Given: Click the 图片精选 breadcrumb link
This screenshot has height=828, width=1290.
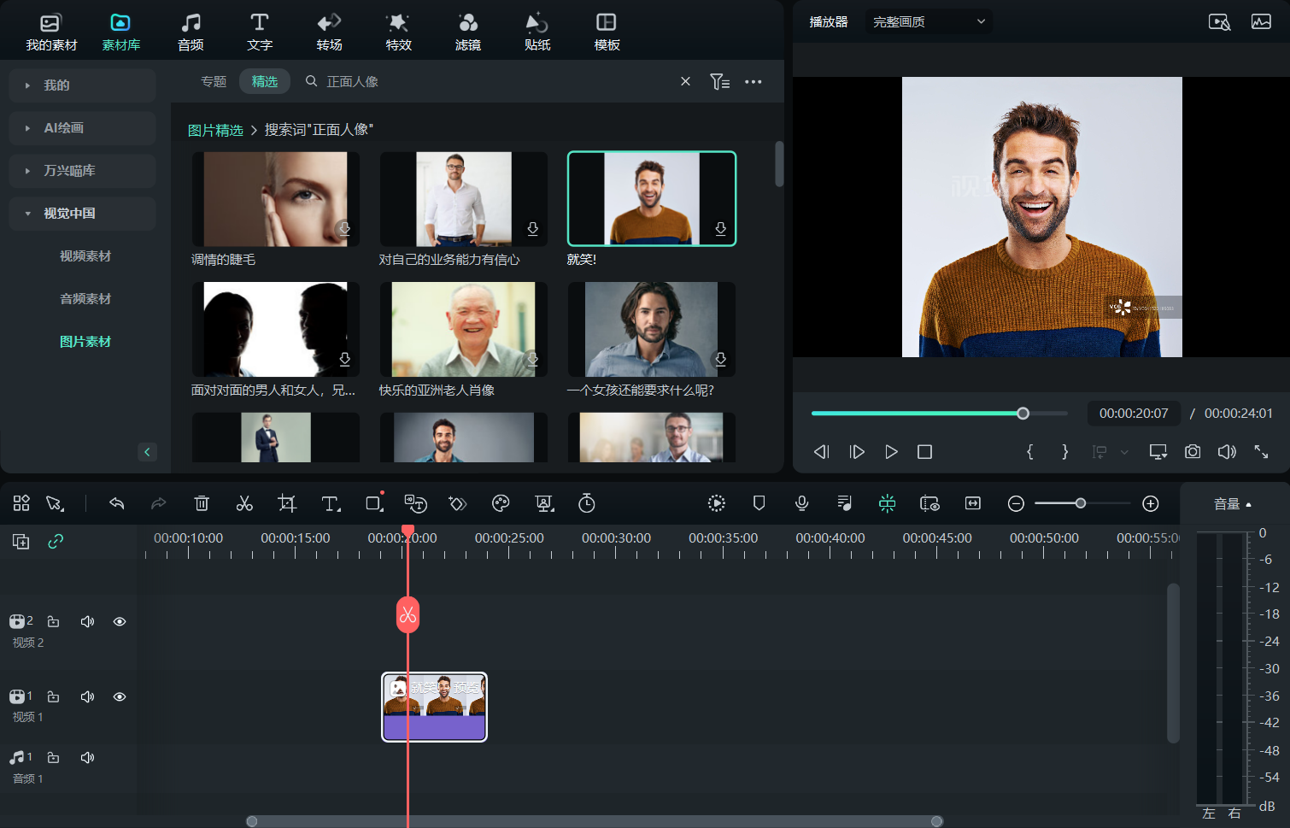Looking at the screenshot, I should point(215,130).
